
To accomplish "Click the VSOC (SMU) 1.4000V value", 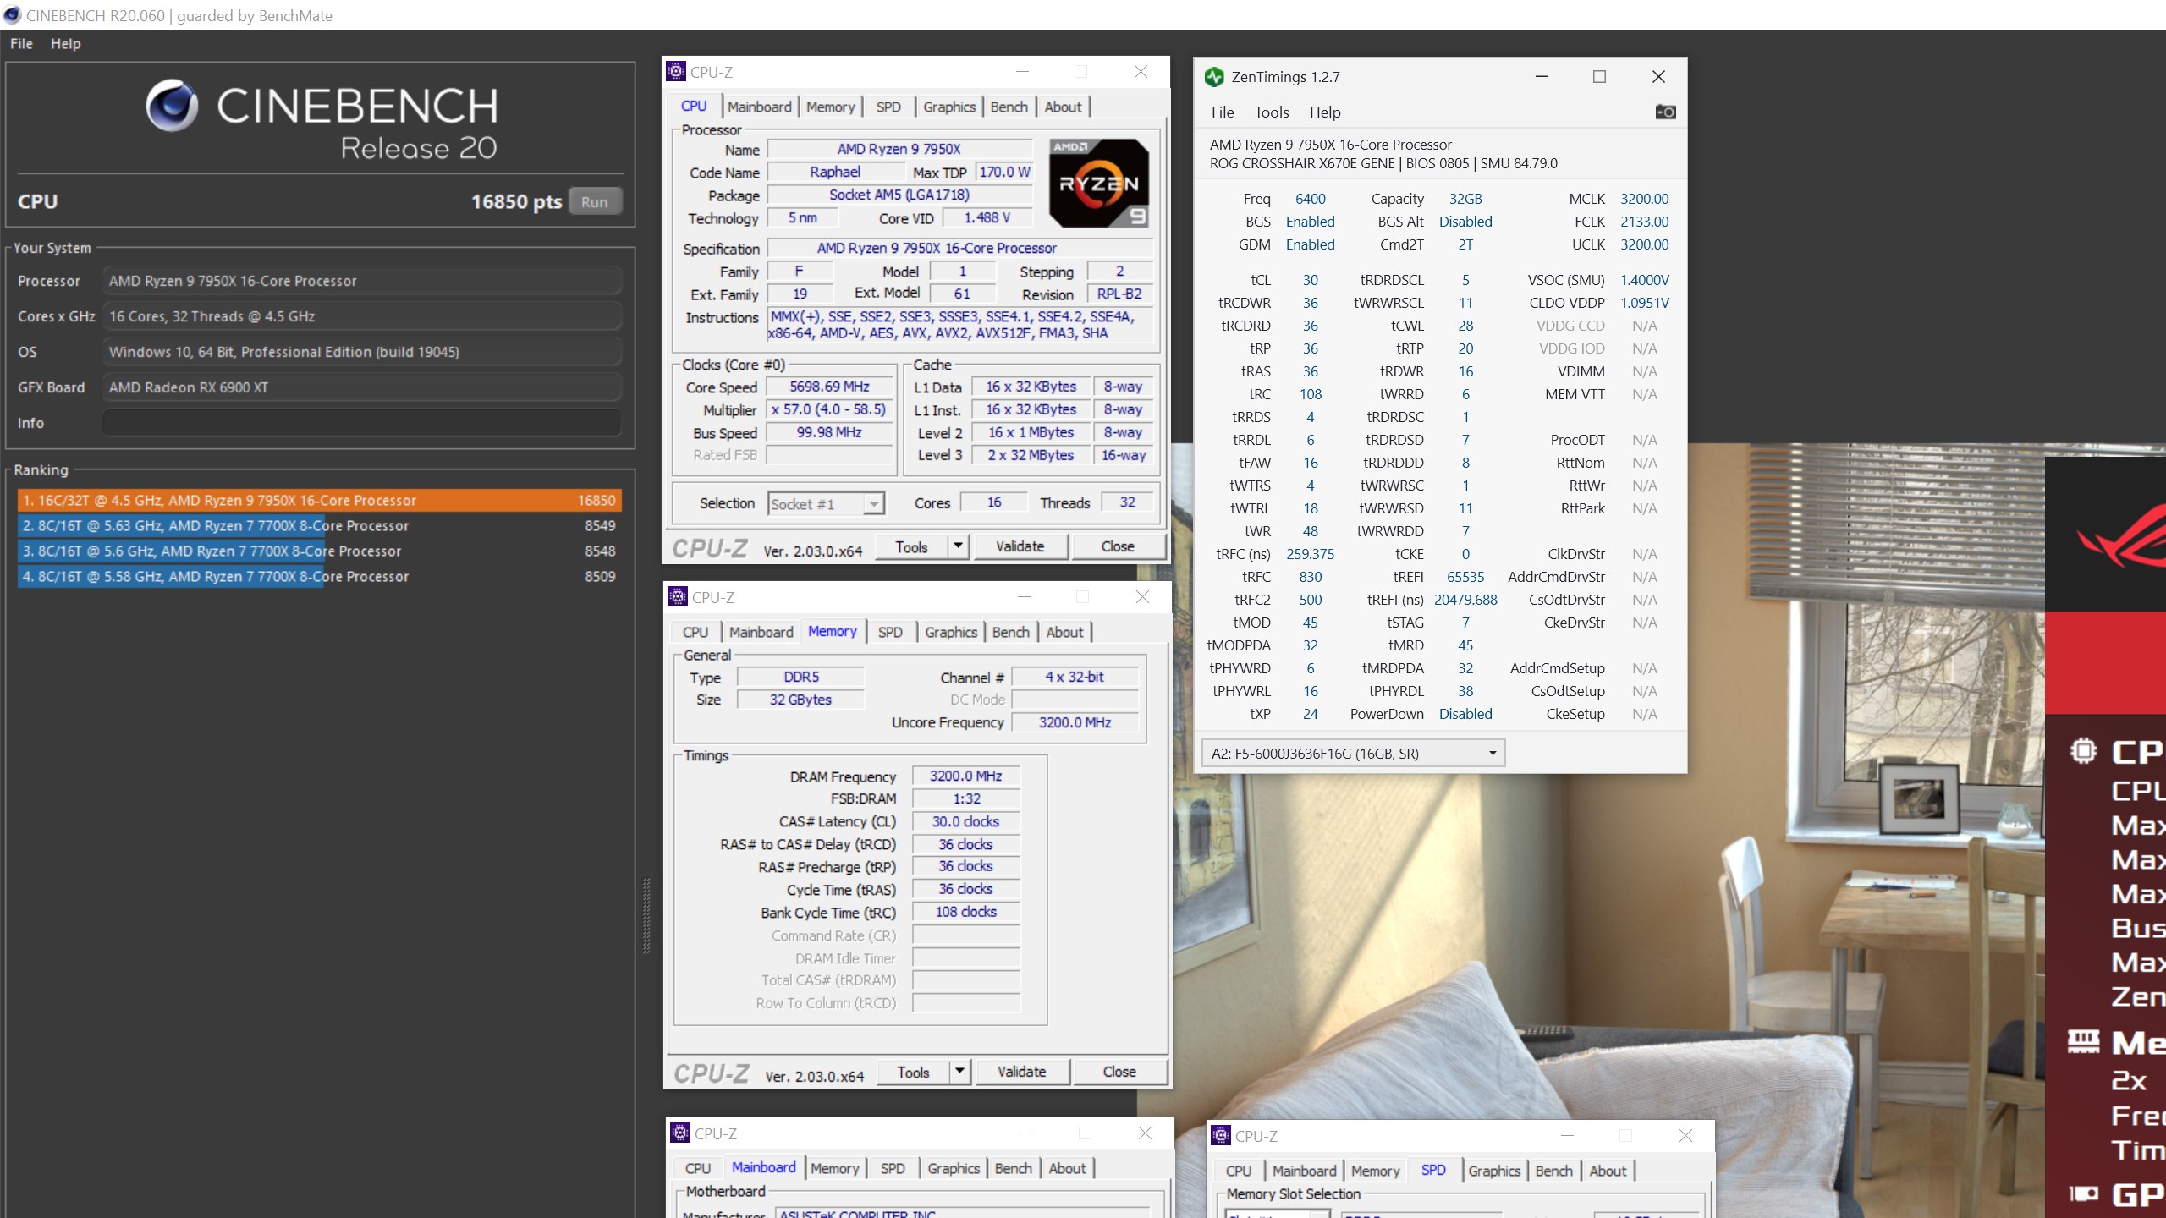I will [x=1644, y=280].
